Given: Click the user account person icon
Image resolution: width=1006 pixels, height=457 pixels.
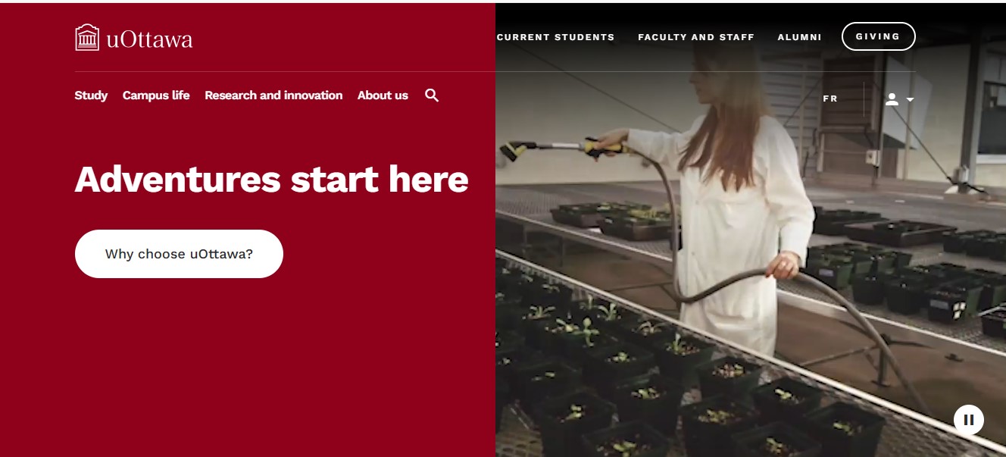Looking at the screenshot, I should [892, 99].
